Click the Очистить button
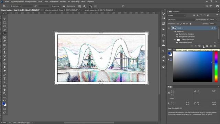Viewport: 220px width, 124px height. [x=56, y=6]
